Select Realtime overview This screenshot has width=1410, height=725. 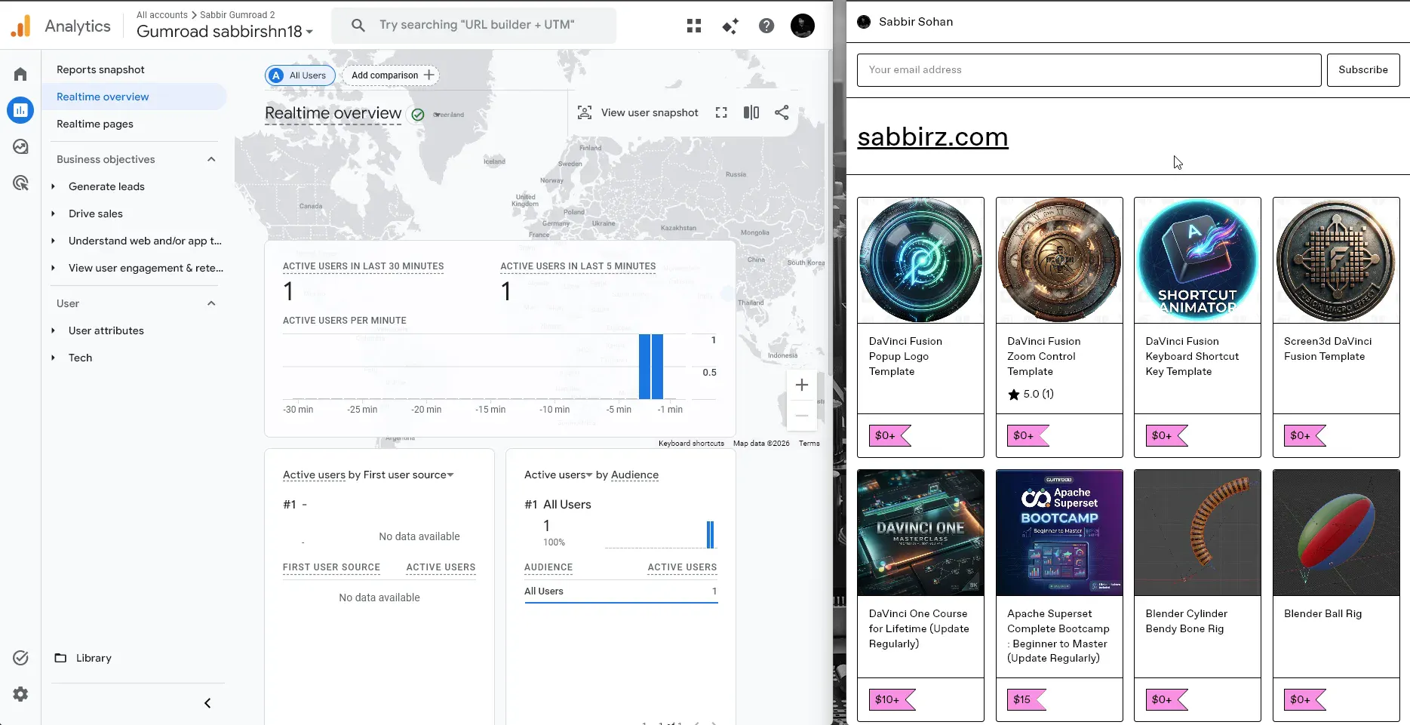(x=103, y=97)
